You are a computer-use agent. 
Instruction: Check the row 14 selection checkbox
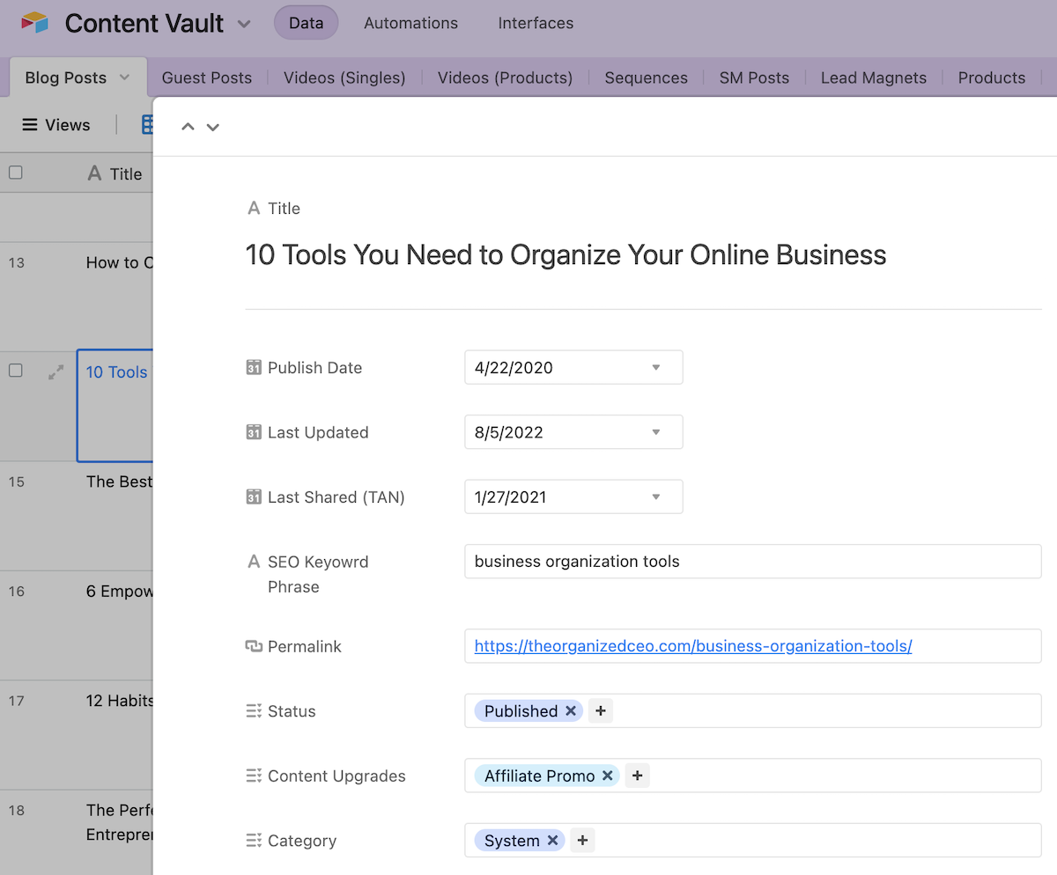tap(16, 371)
